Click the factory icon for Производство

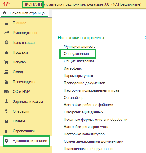click(6, 82)
